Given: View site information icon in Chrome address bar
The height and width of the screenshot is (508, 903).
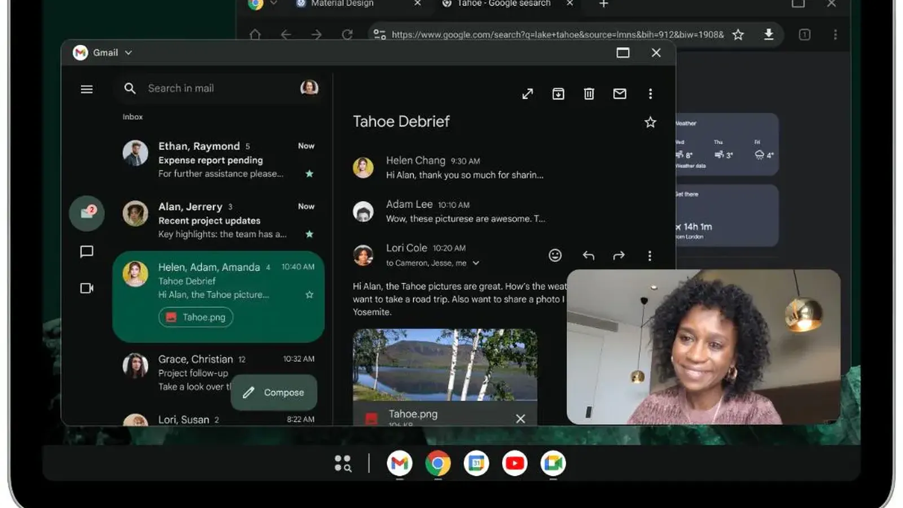Looking at the screenshot, I should pyautogui.click(x=380, y=34).
